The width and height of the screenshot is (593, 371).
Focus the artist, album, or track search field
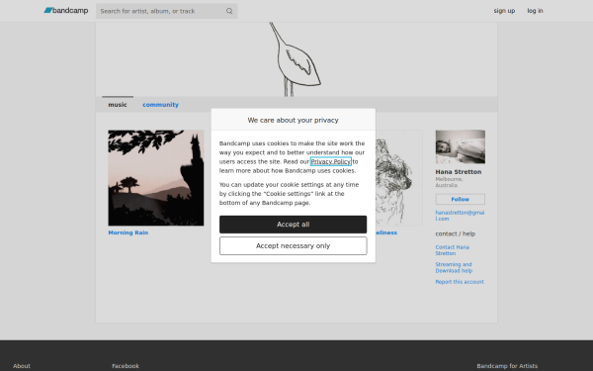166,11
